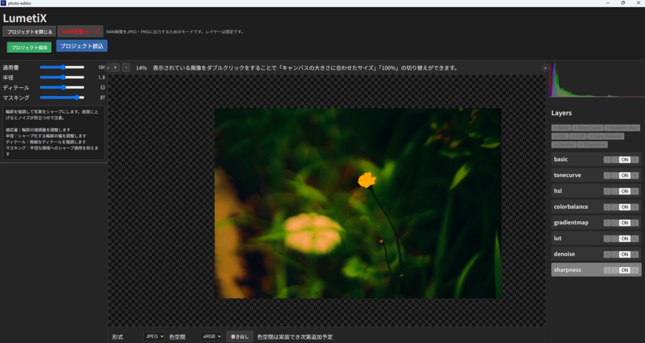Viewport: 645px width, 343px height.
Task: Click the 書き出し export button
Action: click(x=239, y=337)
